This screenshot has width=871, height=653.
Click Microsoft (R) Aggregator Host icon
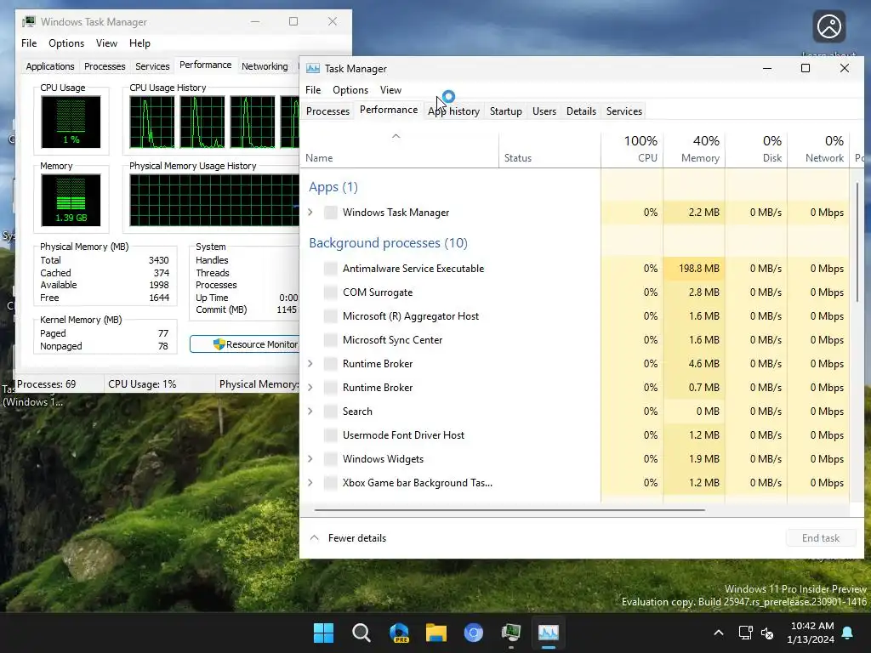coord(331,316)
